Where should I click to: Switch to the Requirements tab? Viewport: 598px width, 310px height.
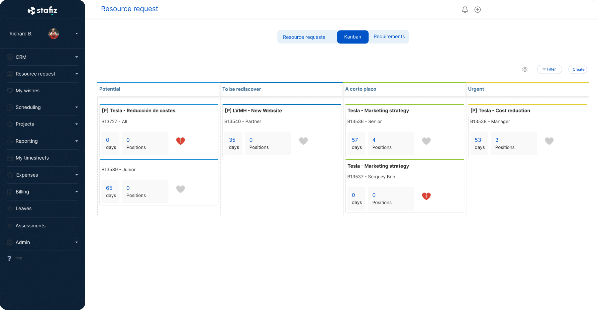389,37
